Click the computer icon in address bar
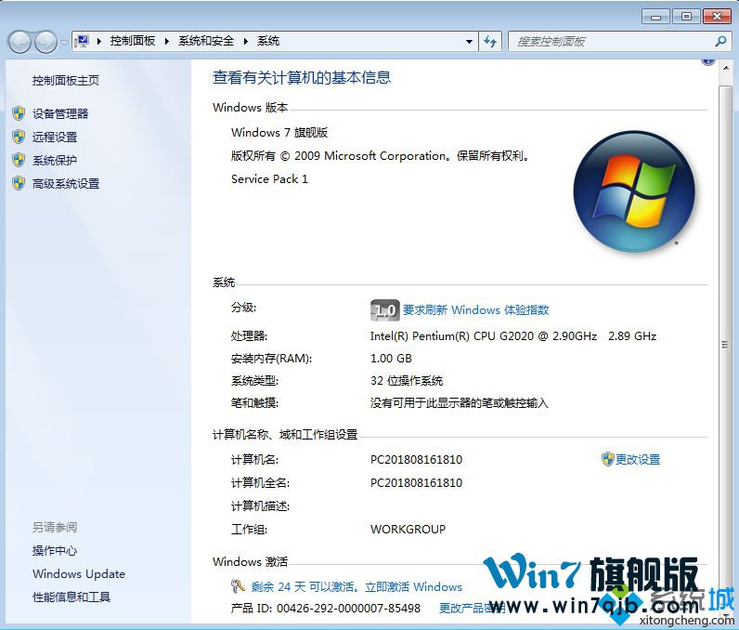Viewport: 739px width, 630px height. pyautogui.click(x=83, y=41)
